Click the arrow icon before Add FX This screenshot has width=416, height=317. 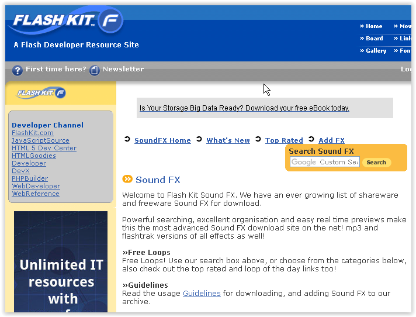pos(311,139)
